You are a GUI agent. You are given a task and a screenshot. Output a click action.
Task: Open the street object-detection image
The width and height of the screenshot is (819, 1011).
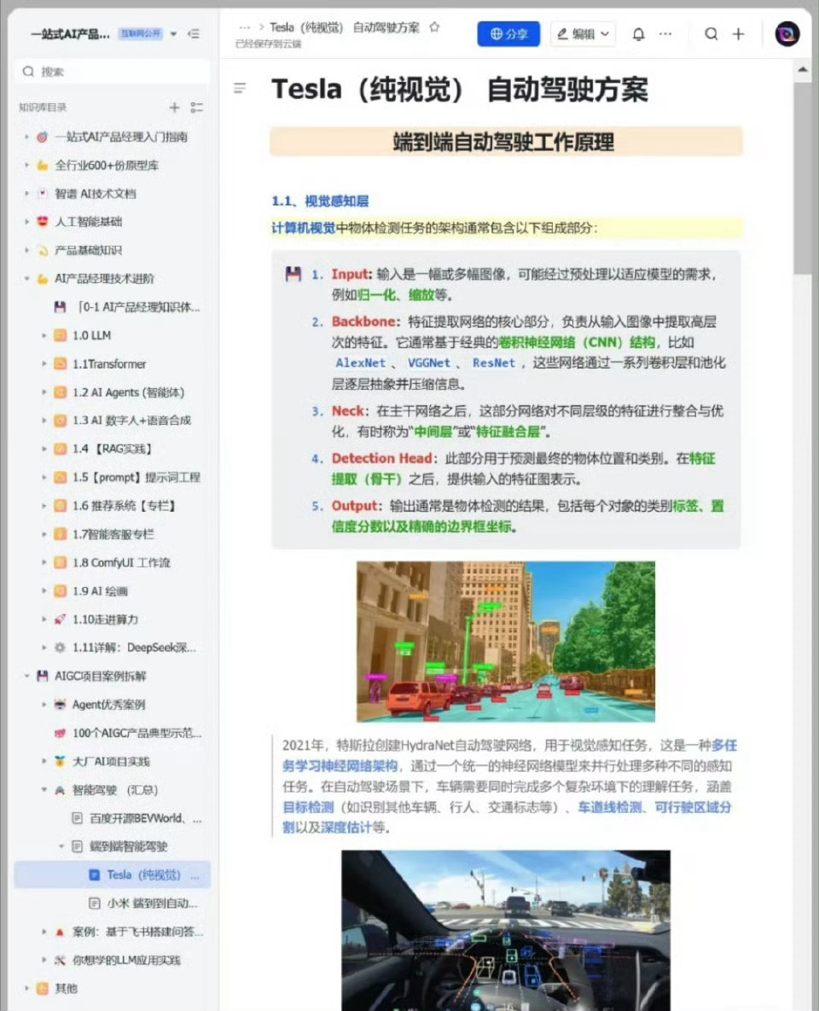(506, 642)
